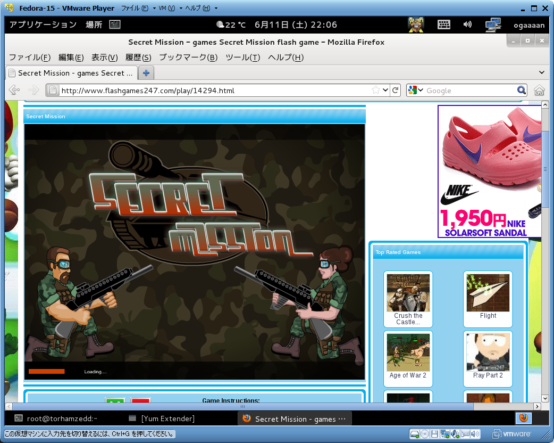This screenshot has height=443, width=554.
Task: Switch to root@torhamzedd terminal taskbar window
Action: (x=56, y=419)
